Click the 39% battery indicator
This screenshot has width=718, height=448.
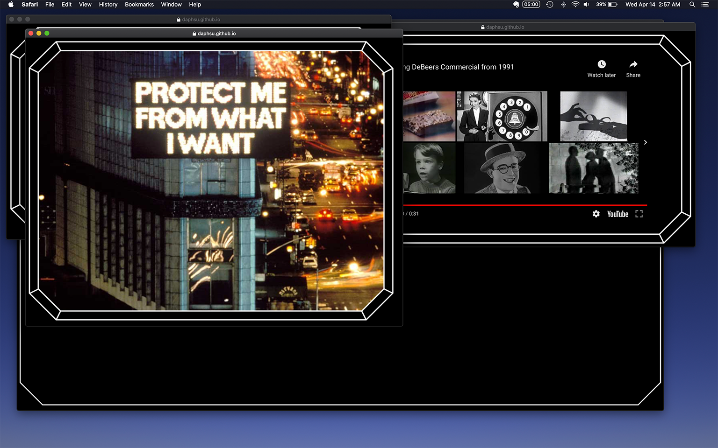[607, 4]
